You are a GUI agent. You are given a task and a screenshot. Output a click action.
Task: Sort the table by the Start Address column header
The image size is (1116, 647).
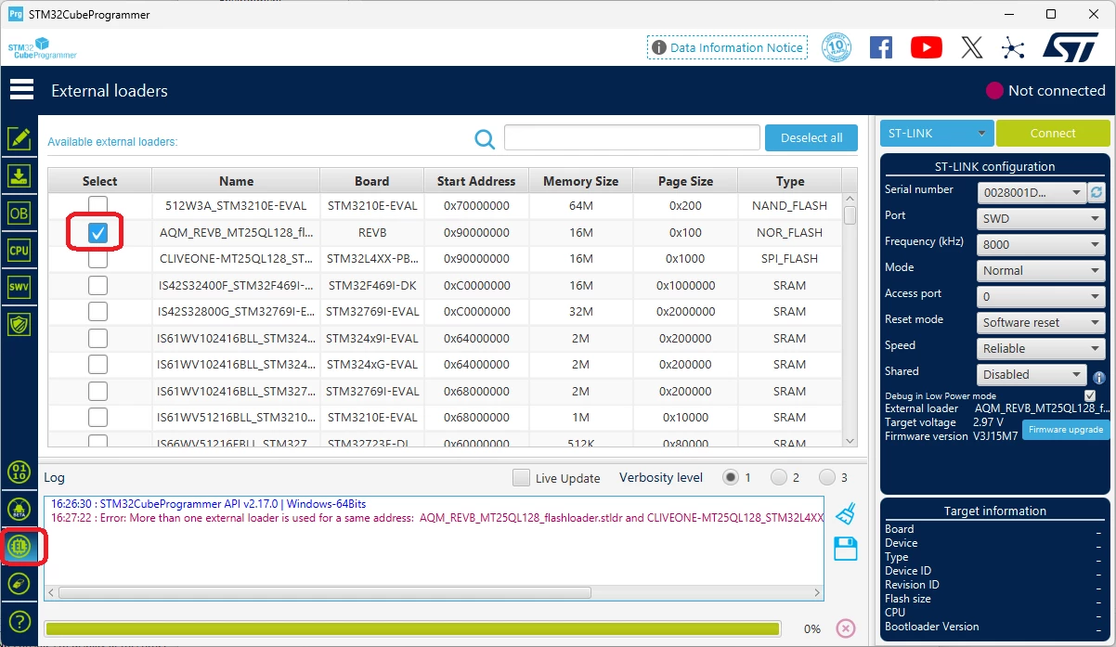tap(476, 181)
